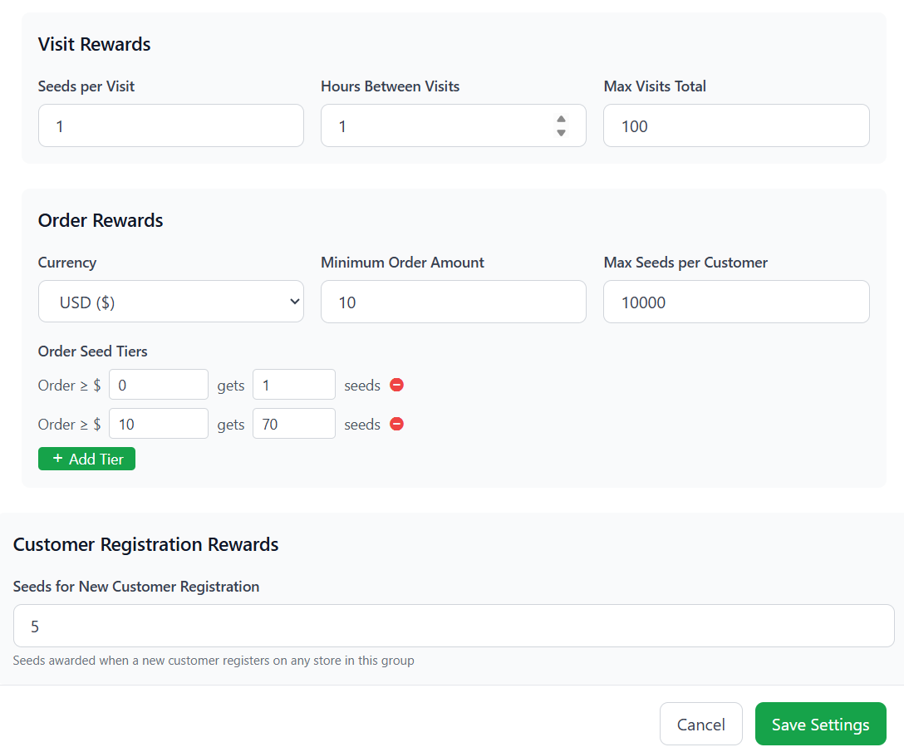Click the Add Tier button
This screenshot has height=752, width=904.
tap(86, 458)
